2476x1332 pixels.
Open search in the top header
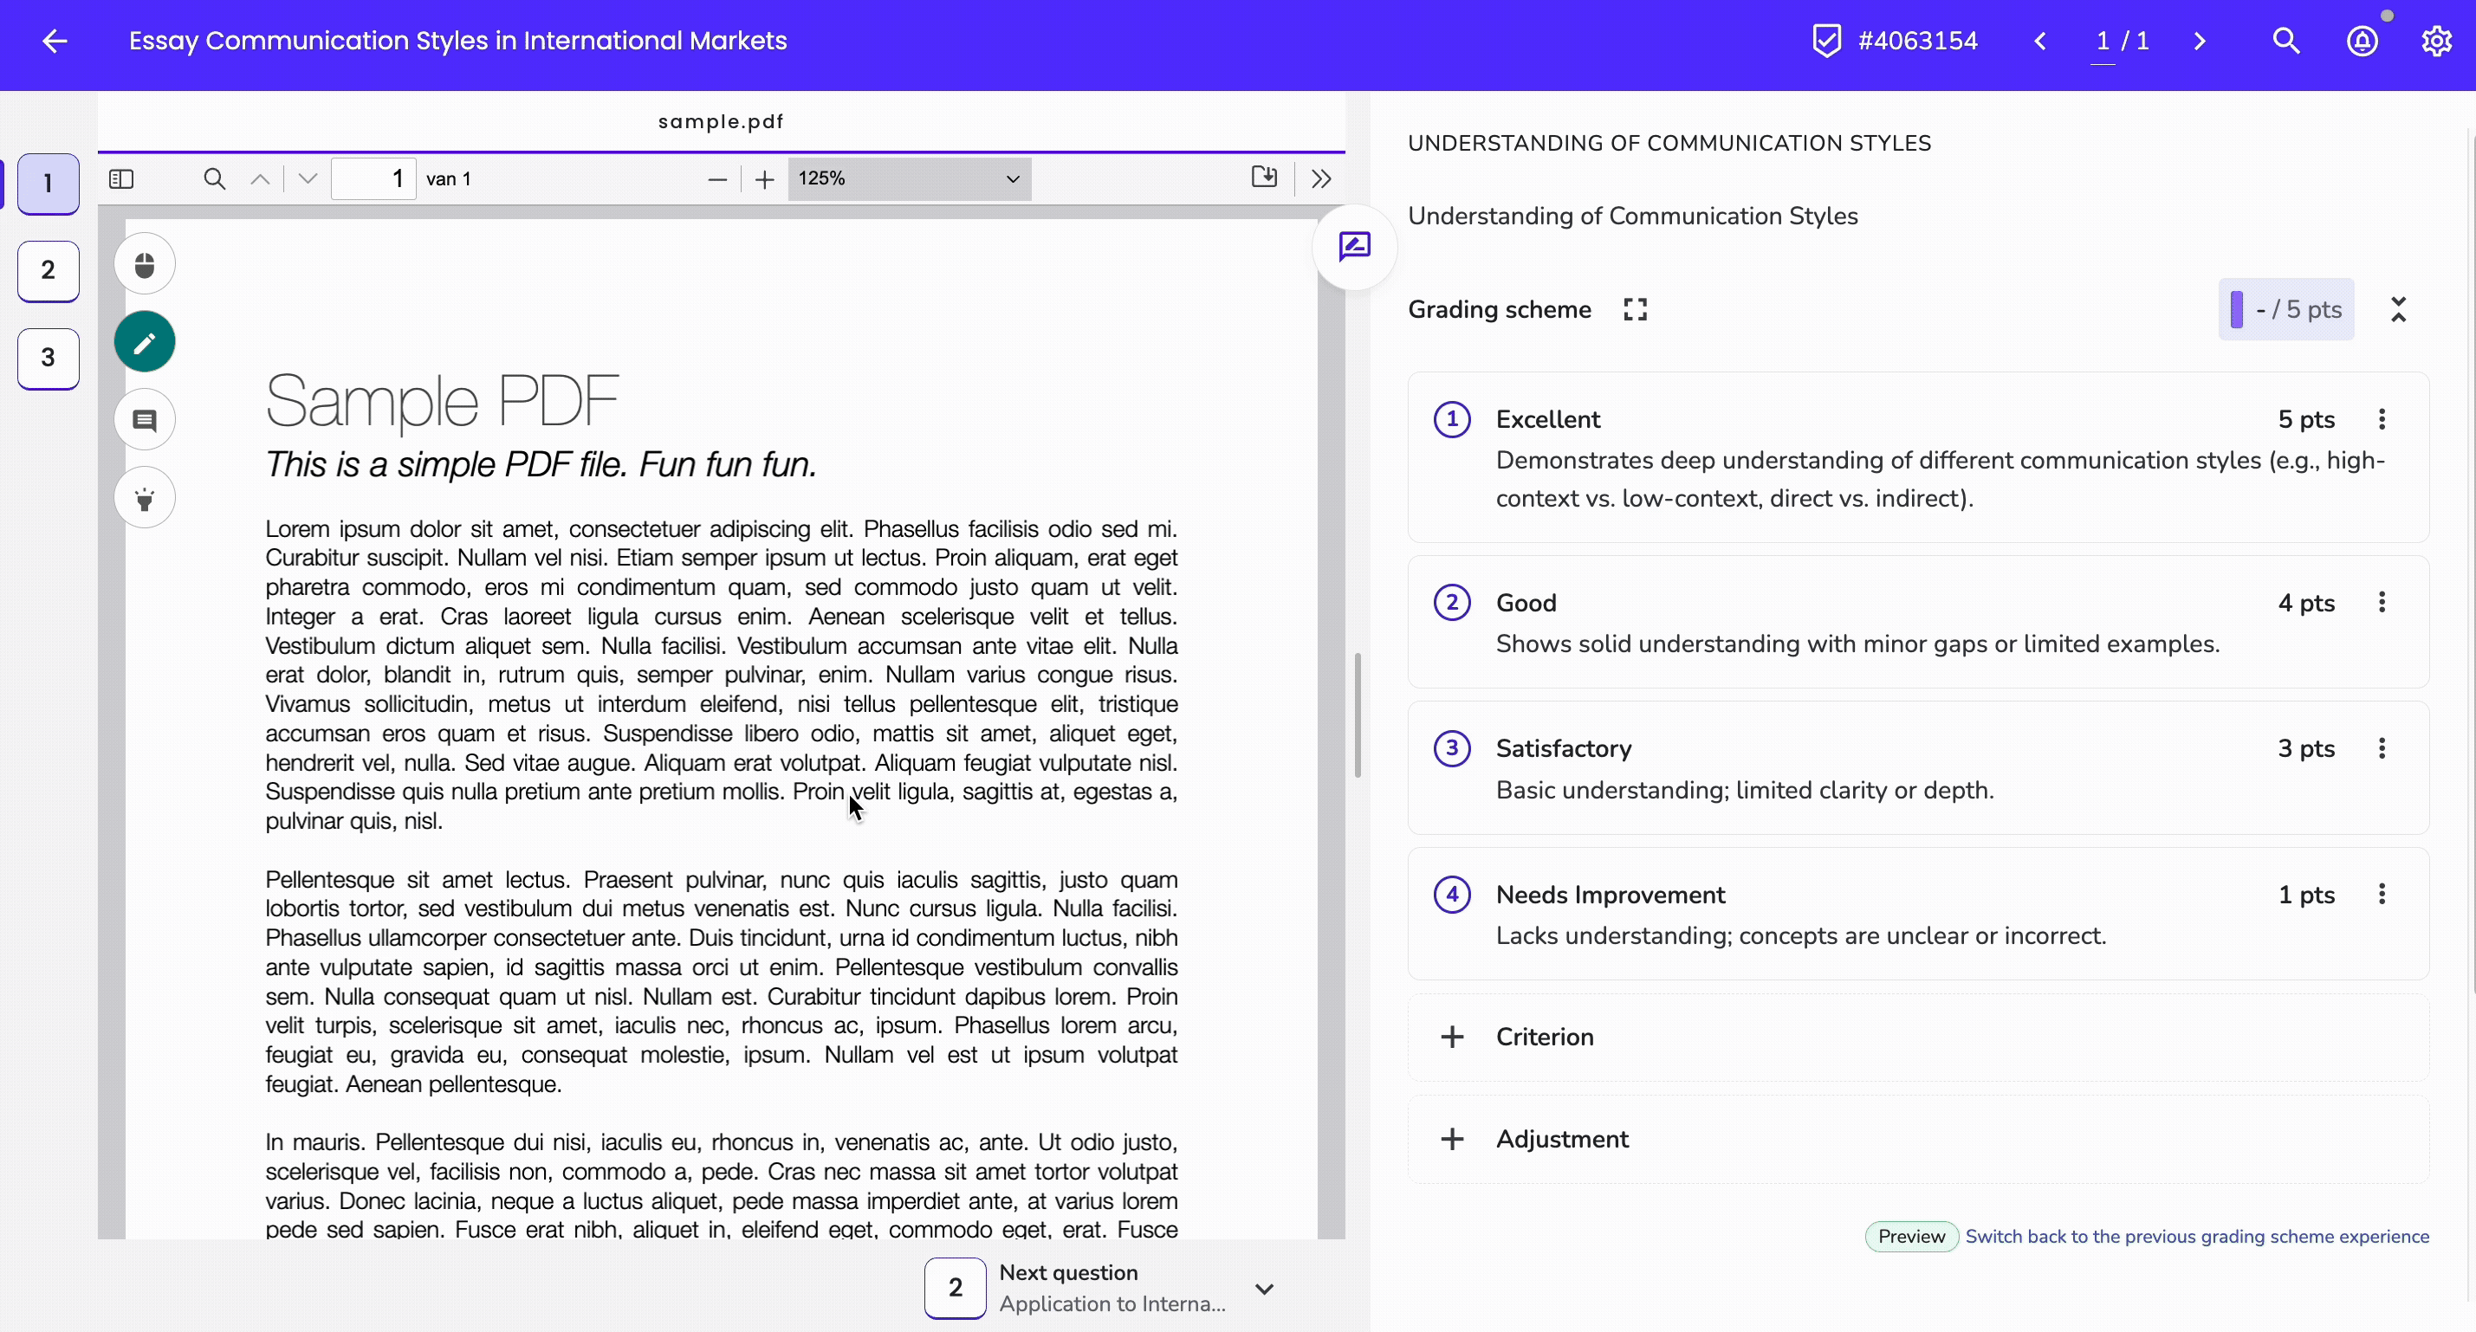tap(2285, 41)
